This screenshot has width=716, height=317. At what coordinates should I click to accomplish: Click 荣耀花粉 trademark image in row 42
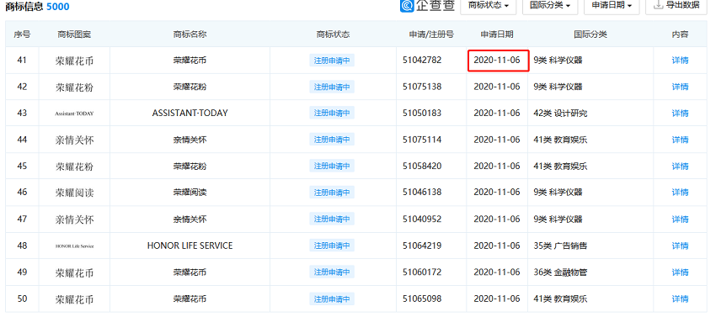coord(74,87)
